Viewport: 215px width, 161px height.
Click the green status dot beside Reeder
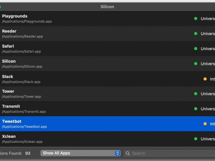[196, 34]
